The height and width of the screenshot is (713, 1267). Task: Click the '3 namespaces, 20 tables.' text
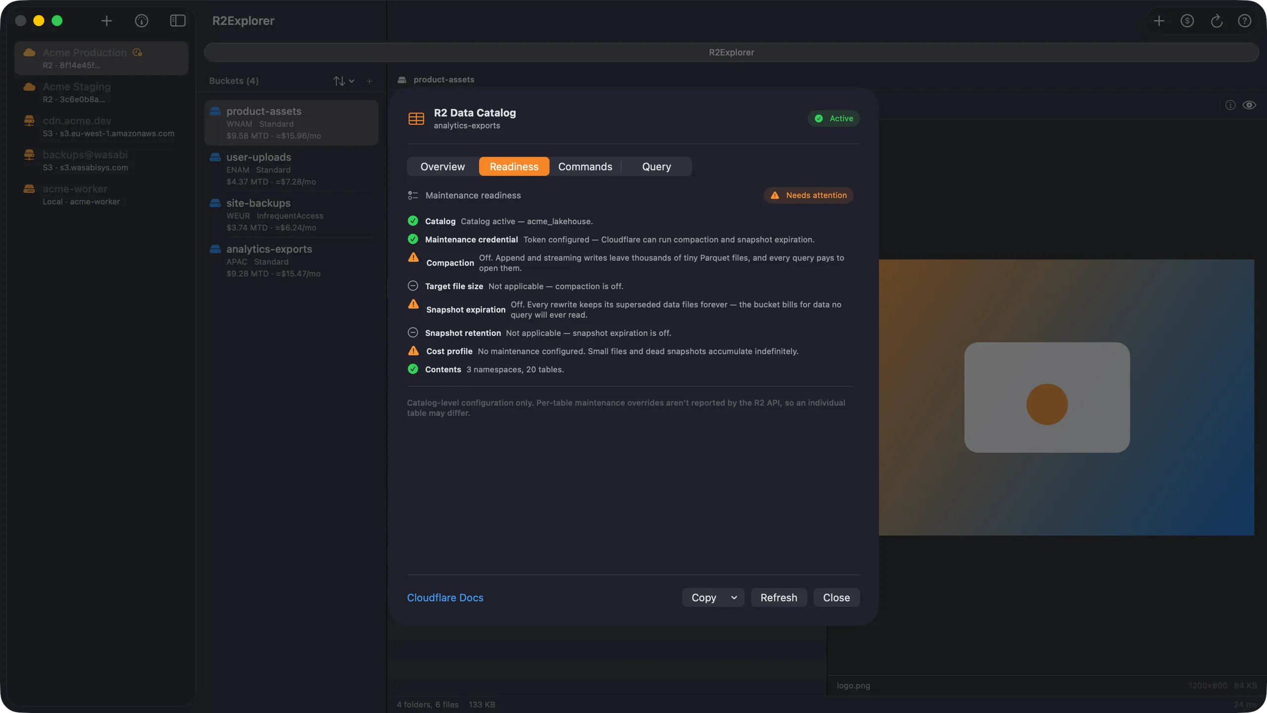[515, 369]
